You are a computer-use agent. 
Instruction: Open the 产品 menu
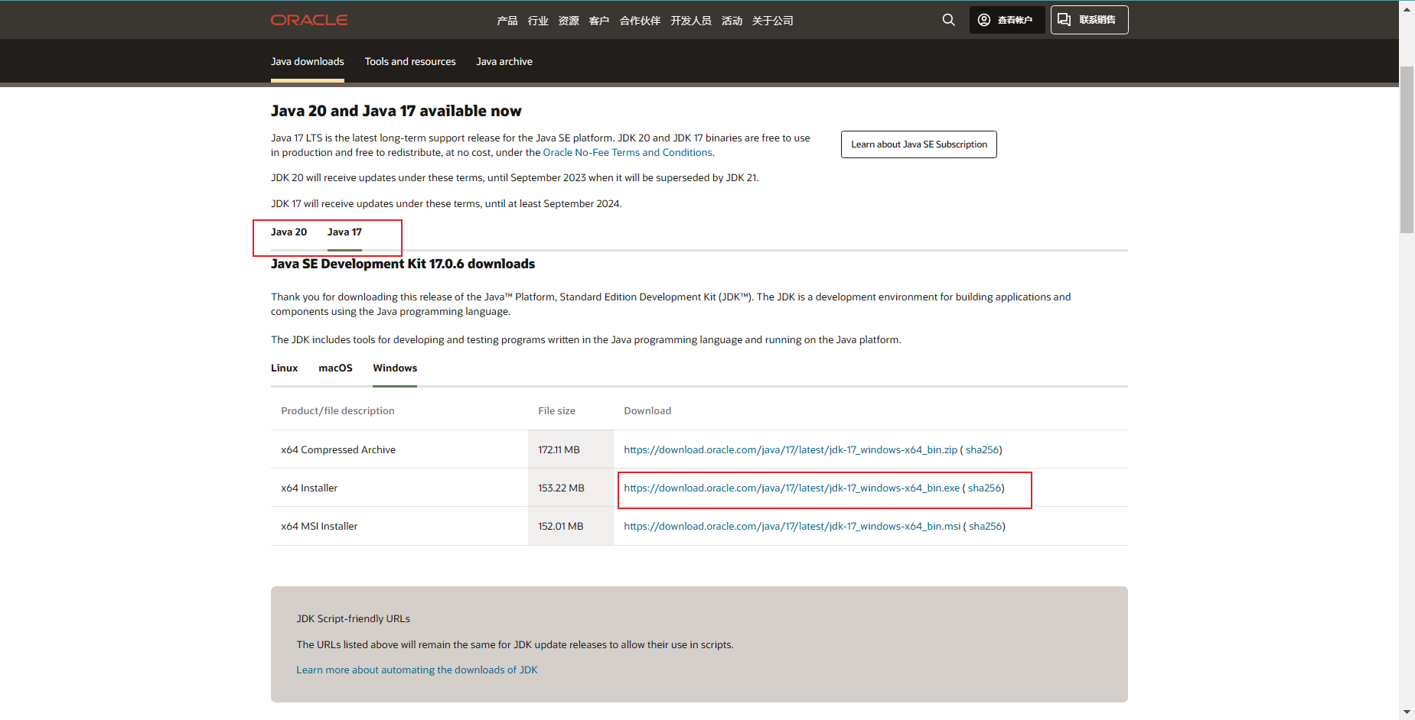[507, 21]
